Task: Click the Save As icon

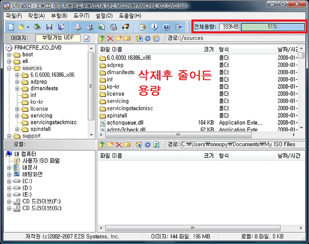Action: point(61,27)
